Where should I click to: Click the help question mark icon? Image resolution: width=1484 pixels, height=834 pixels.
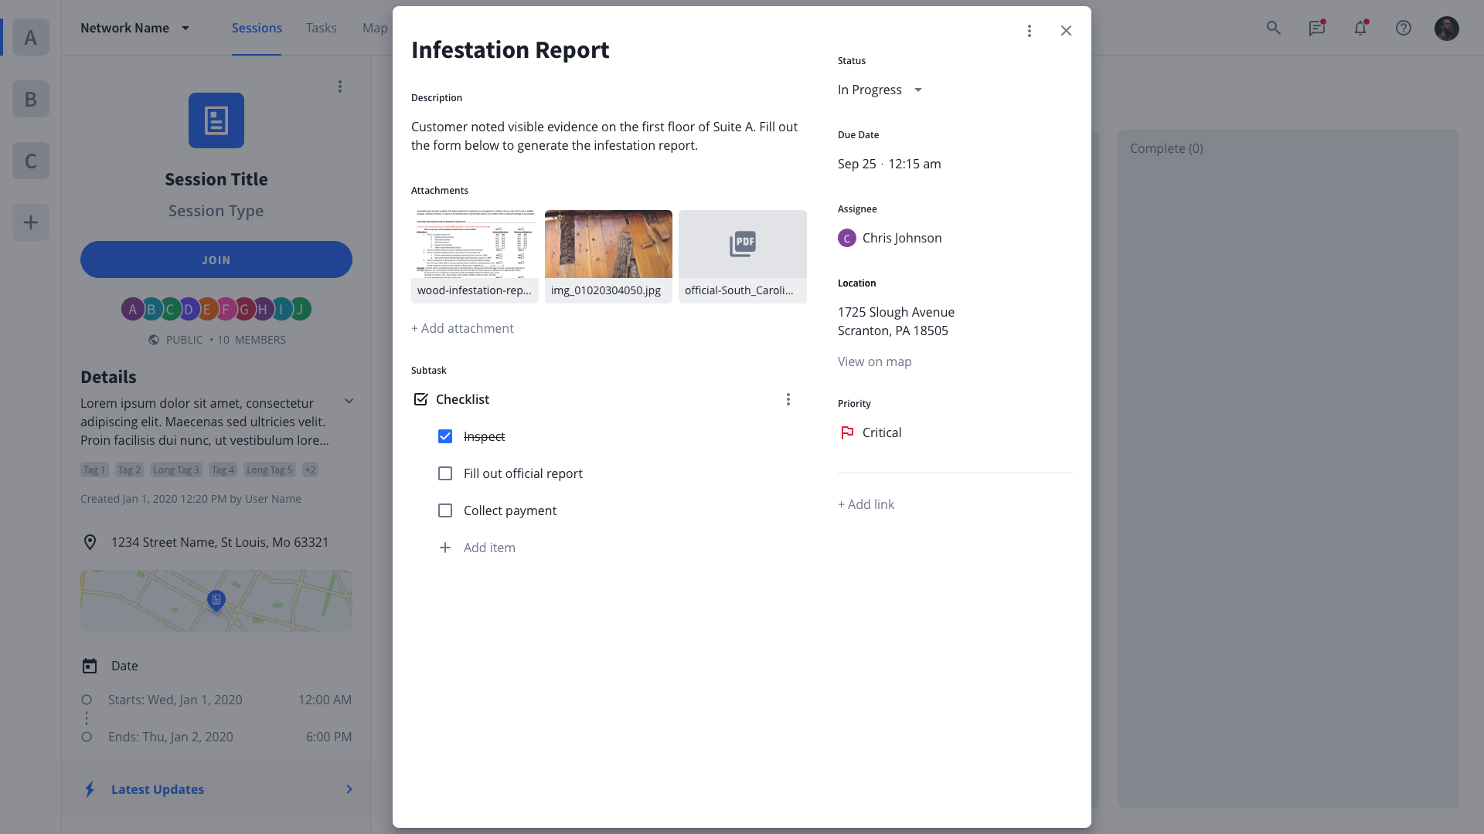[1403, 29]
